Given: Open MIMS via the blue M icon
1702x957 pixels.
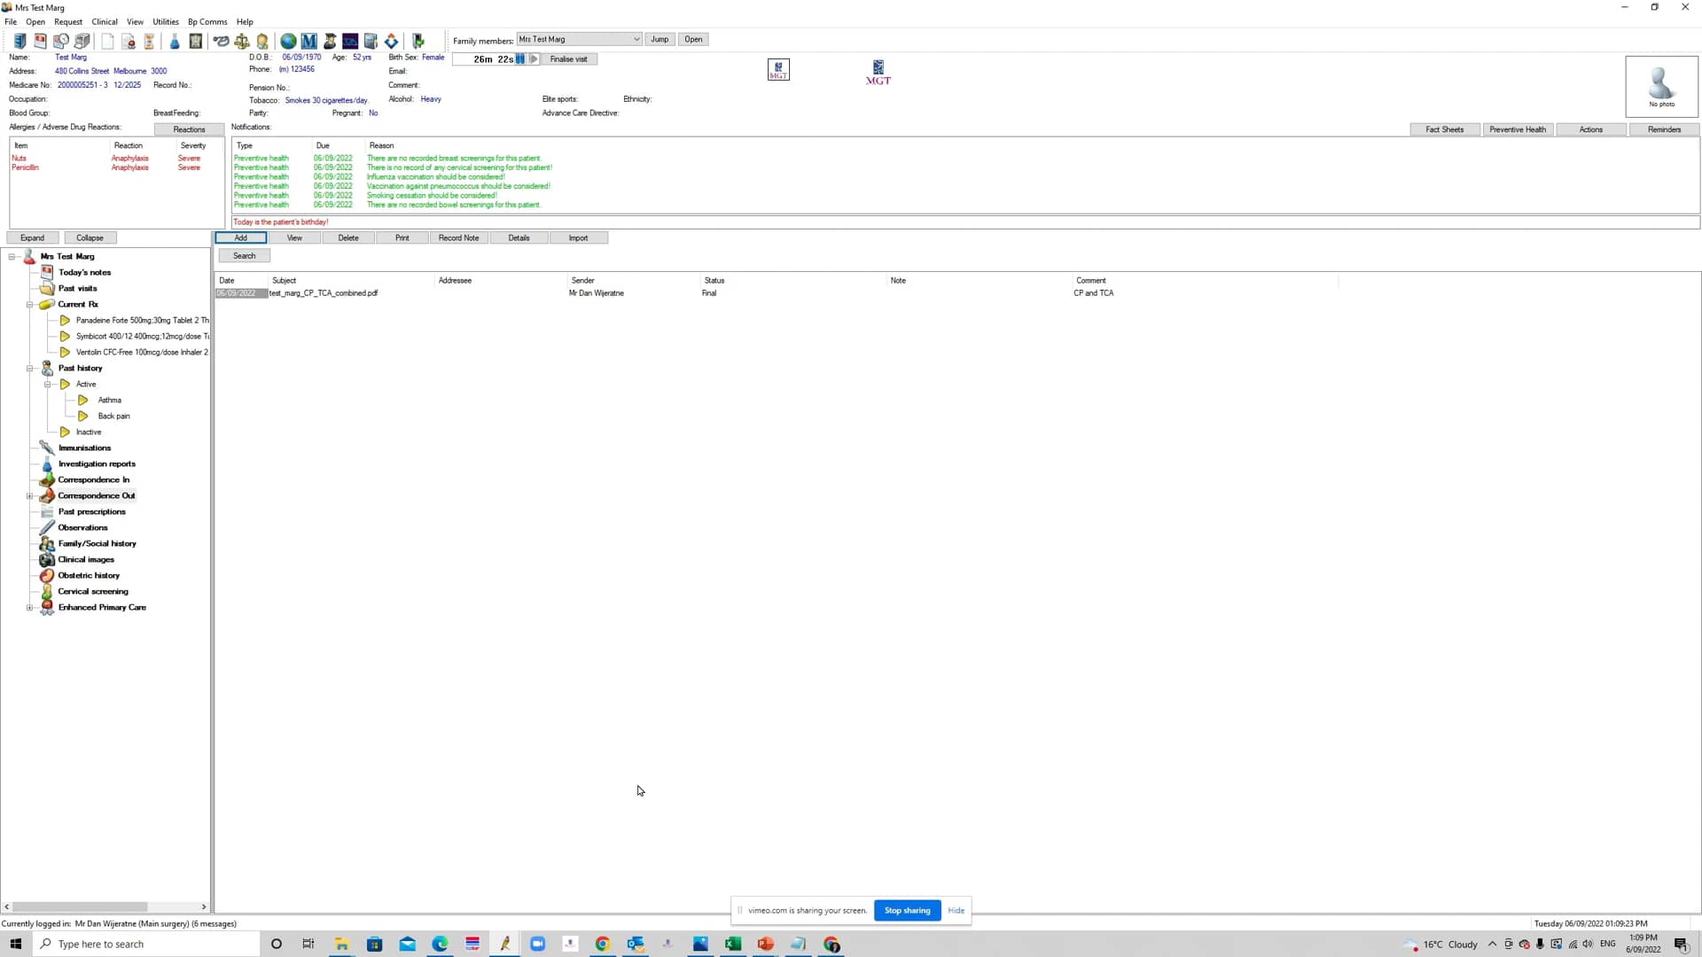Looking at the screenshot, I should [308, 41].
